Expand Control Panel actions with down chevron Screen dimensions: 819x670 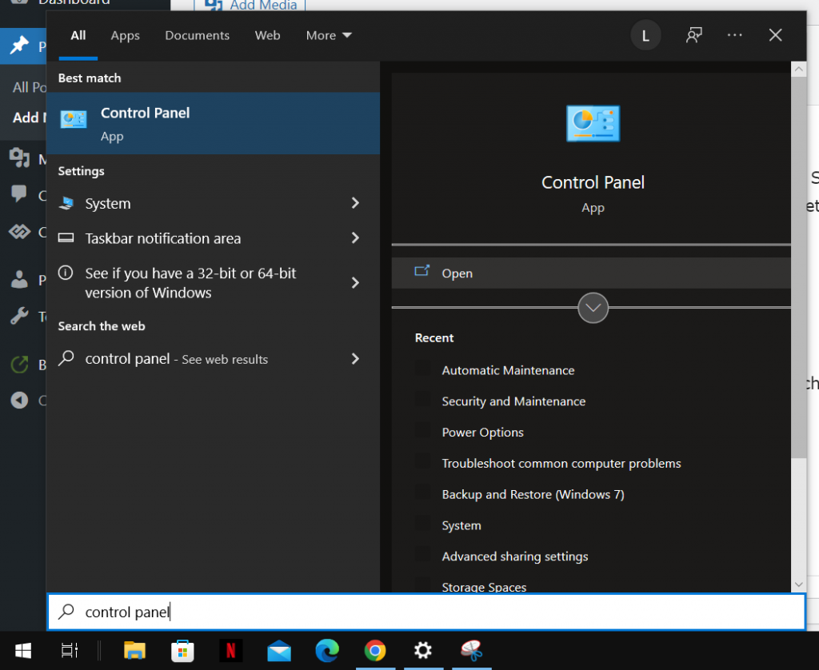[593, 308]
